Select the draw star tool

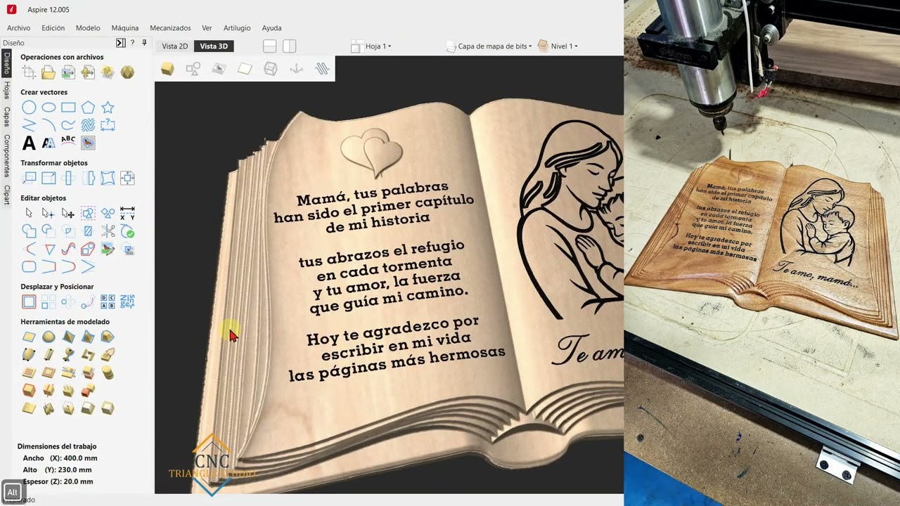point(108,108)
